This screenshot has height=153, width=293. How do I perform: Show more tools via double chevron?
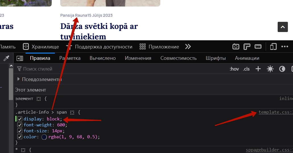(x=188, y=47)
